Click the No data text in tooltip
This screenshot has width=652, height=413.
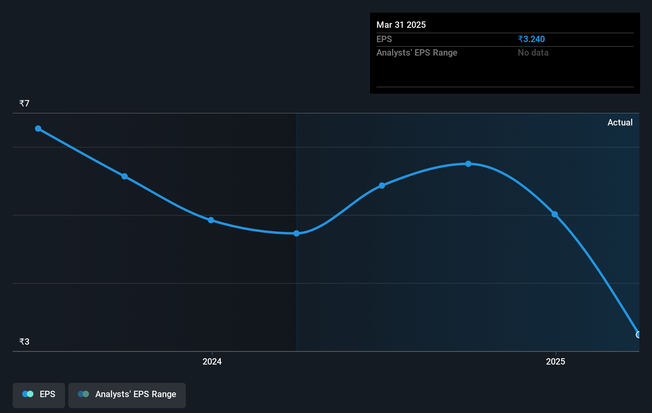(533, 52)
